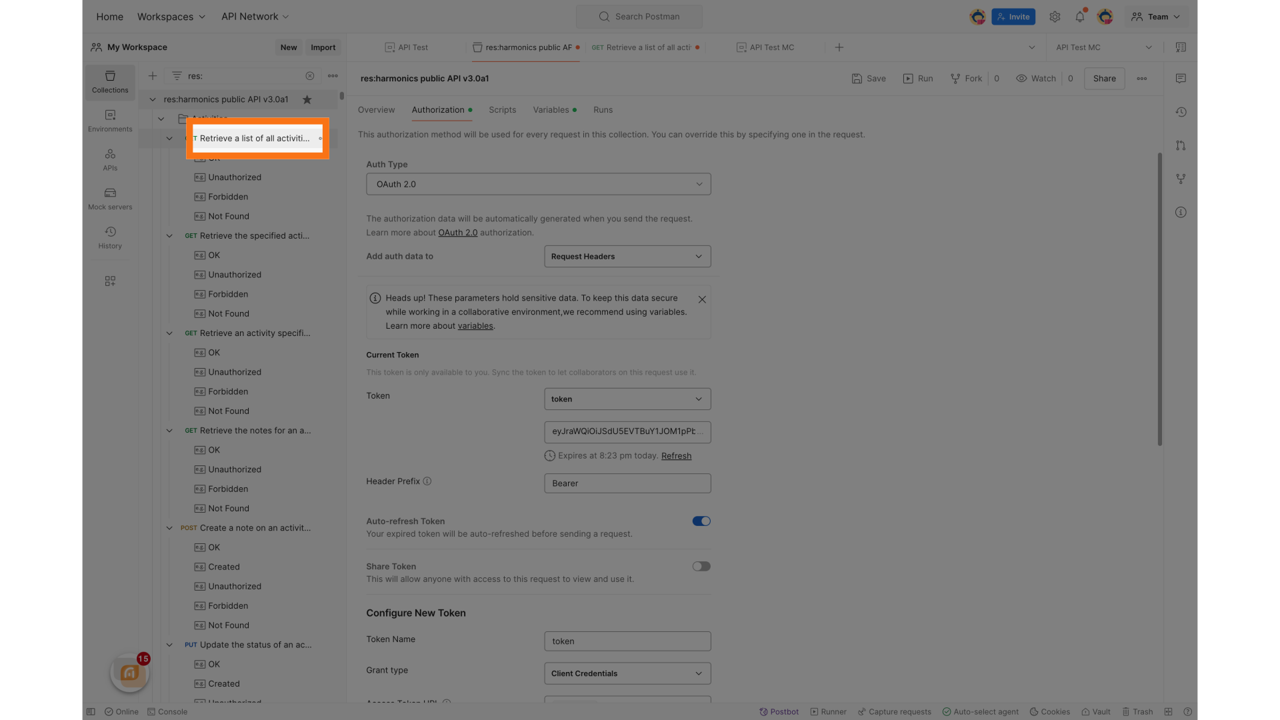Open the APIs panel in sidebar
The image size is (1280, 720).
point(109,159)
